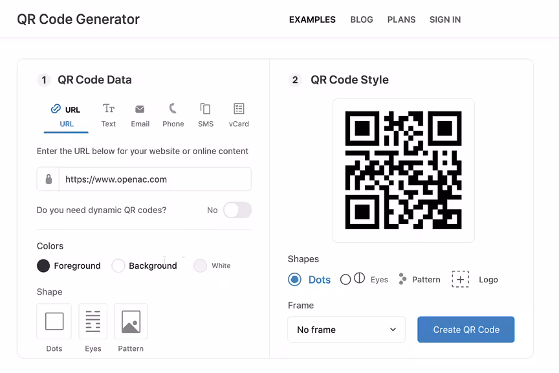Click the 'No' label beside dynamic toggle
The height and width of the screenshot is (373, 559).
coord(212,210)
